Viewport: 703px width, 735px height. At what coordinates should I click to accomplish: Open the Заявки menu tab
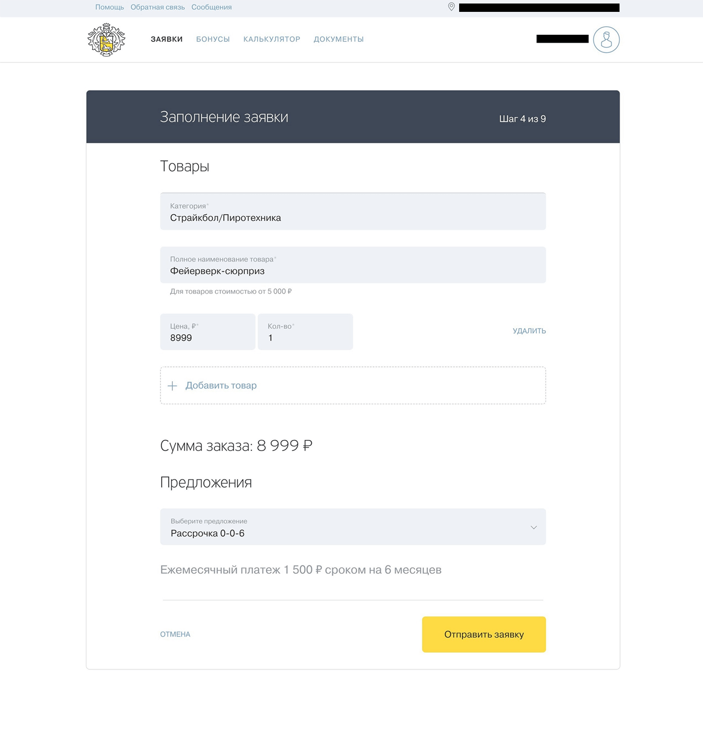[167, 39]
